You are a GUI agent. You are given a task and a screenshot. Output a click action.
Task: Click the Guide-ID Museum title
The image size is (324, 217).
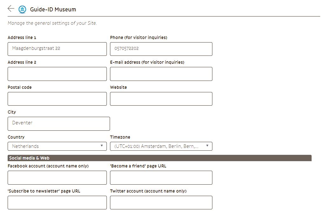(53, 10)
